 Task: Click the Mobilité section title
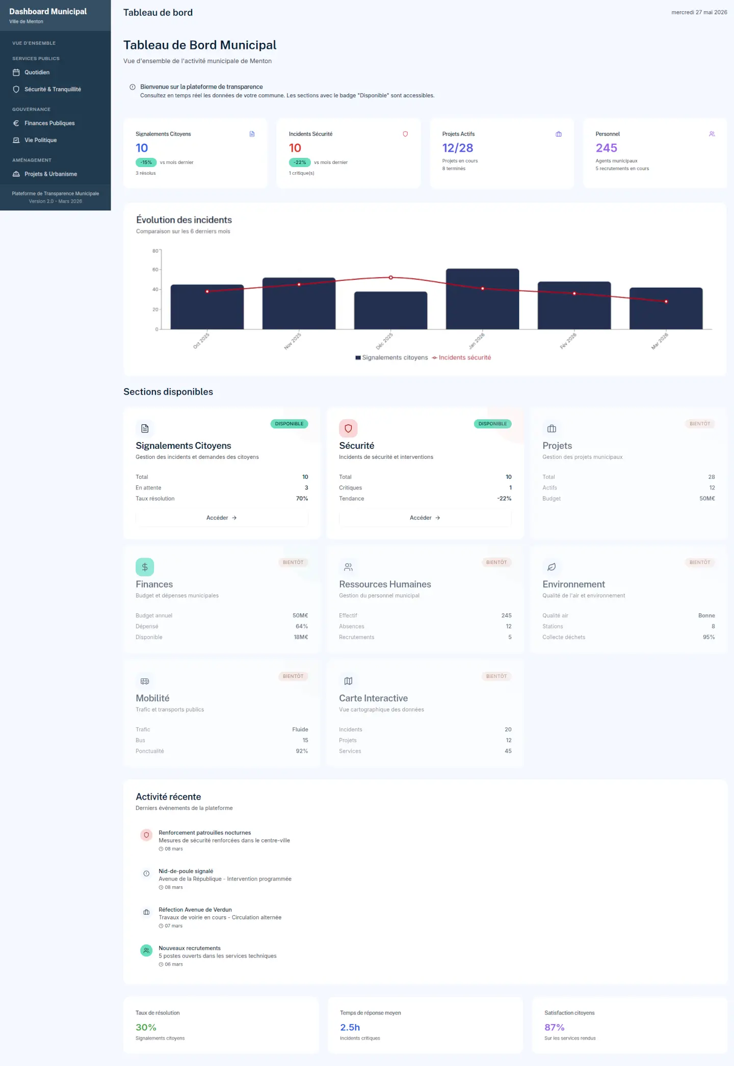point(152,698)
